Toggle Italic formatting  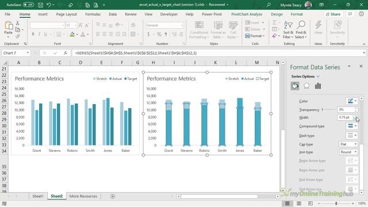tap(39, 34)
